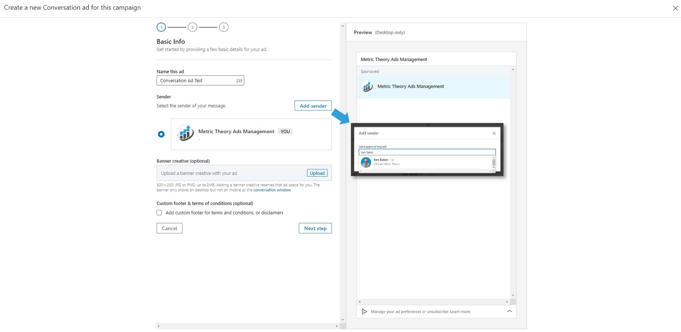Open the conversation window link
Image resolution: width=681 pixels, height=332 pixels.
271,190
